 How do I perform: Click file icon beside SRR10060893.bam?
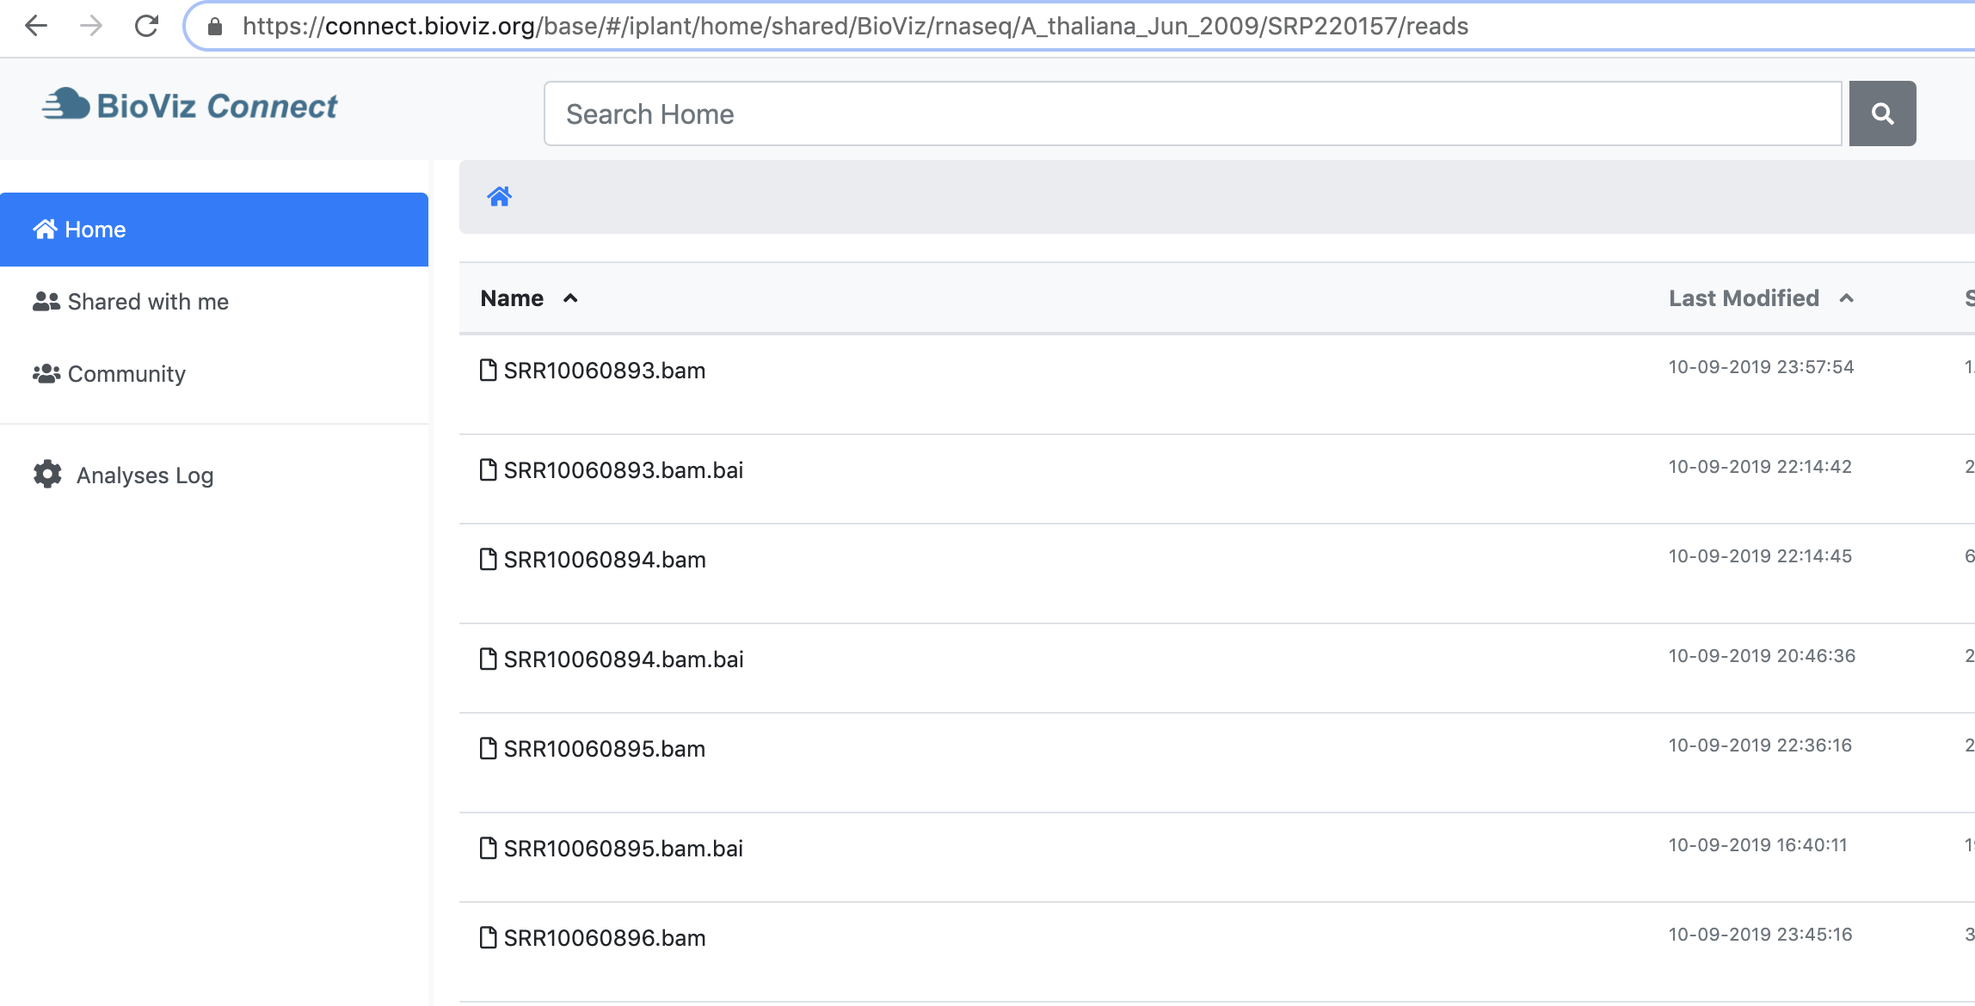pyautogui.click(x=488, y=370)
